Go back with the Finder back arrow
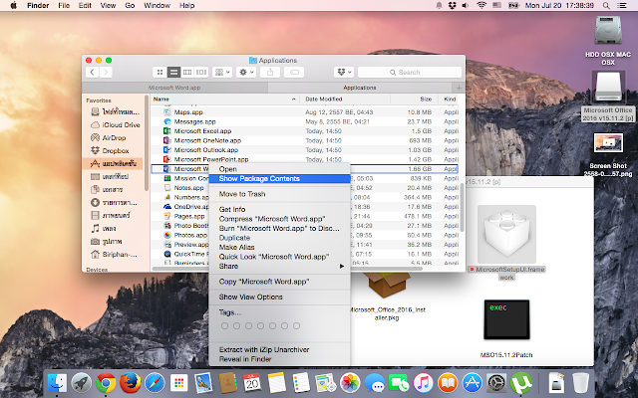Screen dimensions: 638x398 [x=93, y=73]
